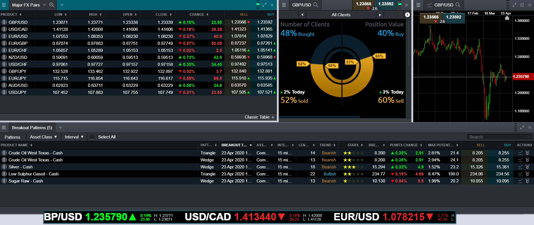The height and width of the screenshot is (225, 534).
Task: Open the Interval filter dropdown
Action: 74,137
